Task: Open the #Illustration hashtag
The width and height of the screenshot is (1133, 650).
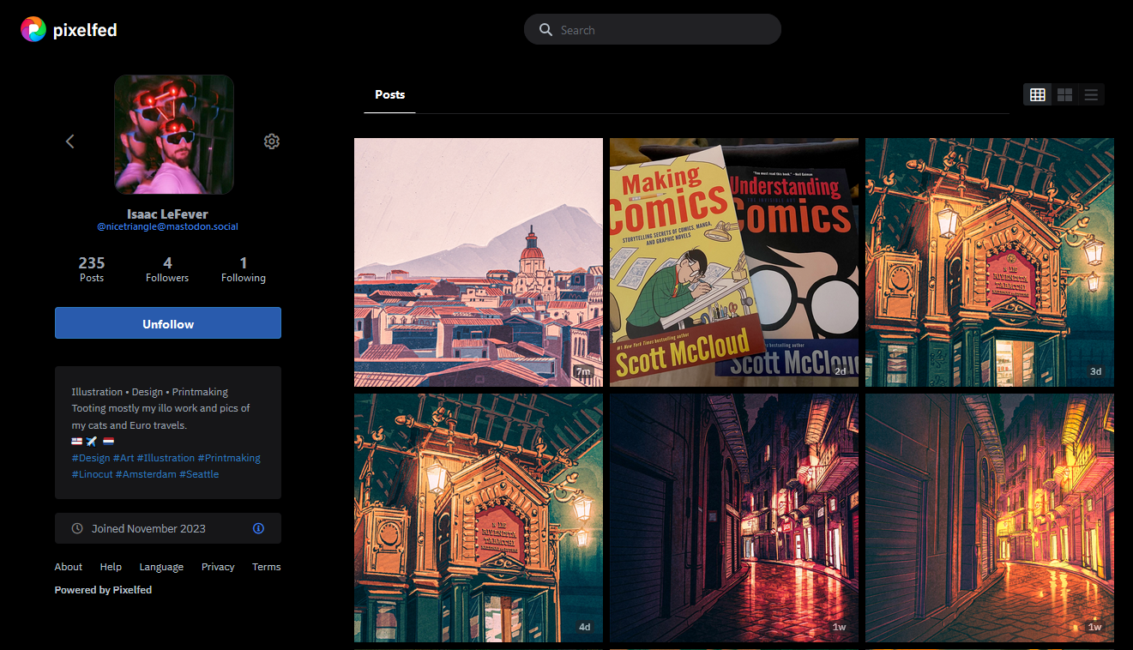Action: coord(167,458)
